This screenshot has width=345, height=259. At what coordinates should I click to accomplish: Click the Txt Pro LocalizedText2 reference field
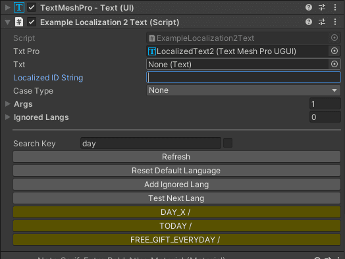(238, 51)
